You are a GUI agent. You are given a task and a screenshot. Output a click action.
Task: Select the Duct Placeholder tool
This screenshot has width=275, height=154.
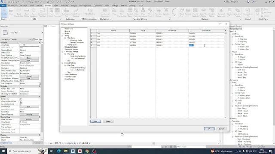click(19, 12)
